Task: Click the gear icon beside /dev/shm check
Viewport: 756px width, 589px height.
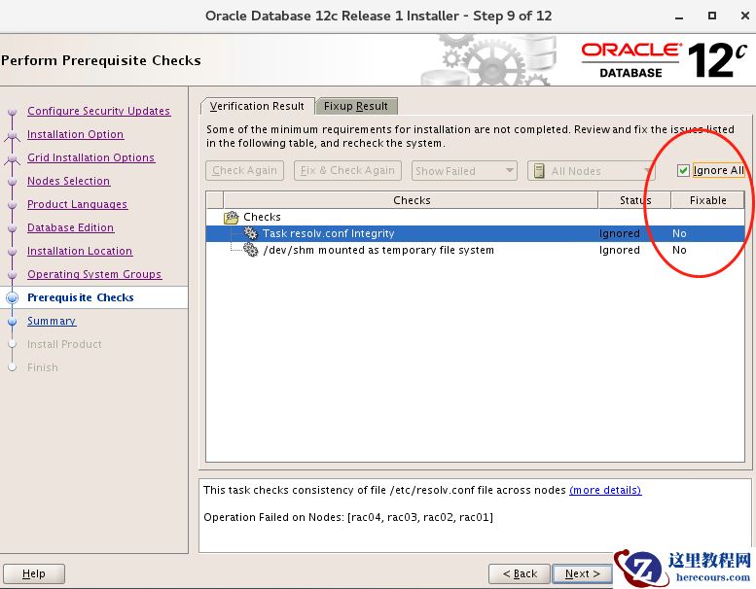Action: [251, 250]
